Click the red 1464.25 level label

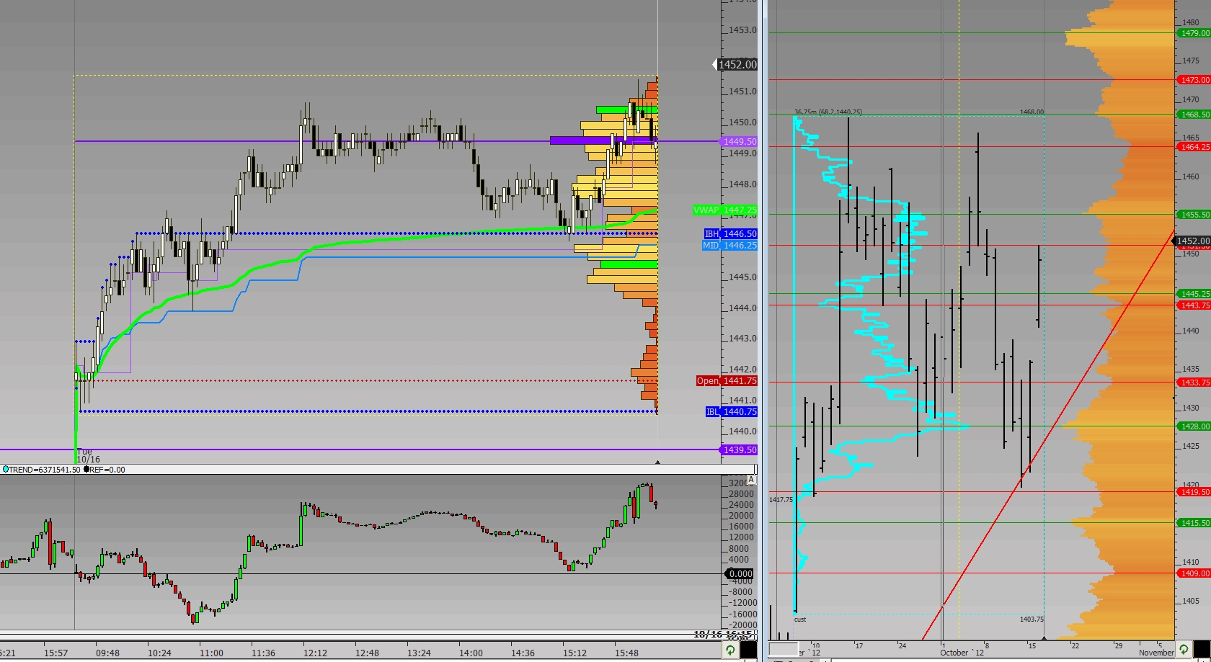[1194, 147]
